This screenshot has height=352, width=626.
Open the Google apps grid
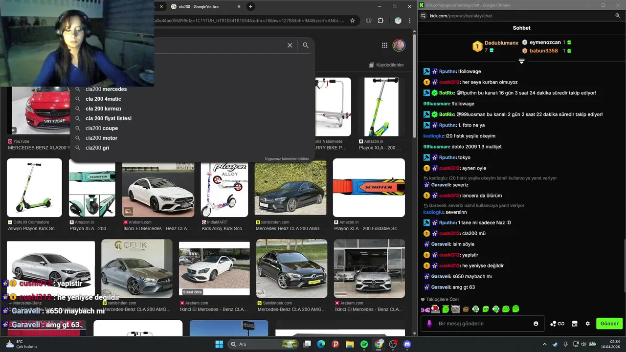(384, 45)
